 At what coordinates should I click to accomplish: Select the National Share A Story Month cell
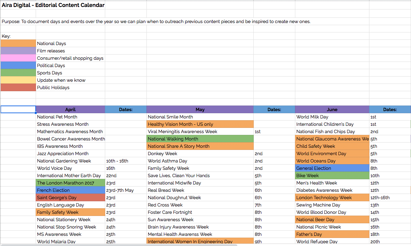200,146
